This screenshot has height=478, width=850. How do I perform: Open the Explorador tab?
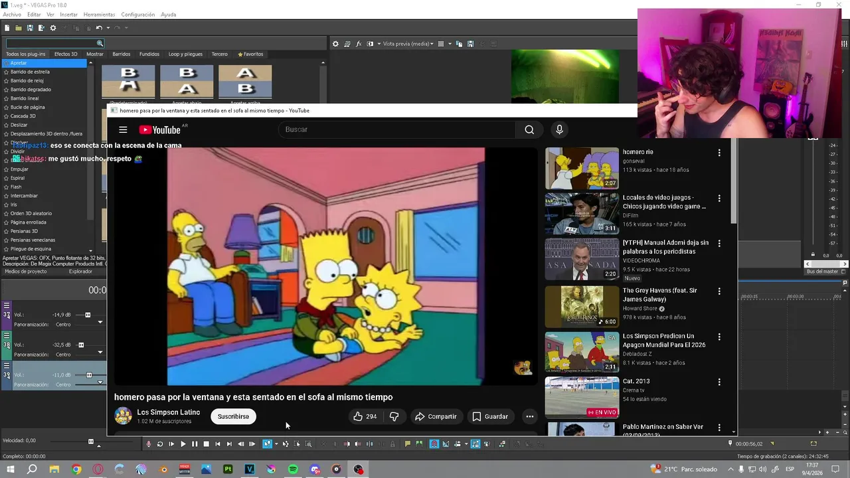tap(80, 272)
